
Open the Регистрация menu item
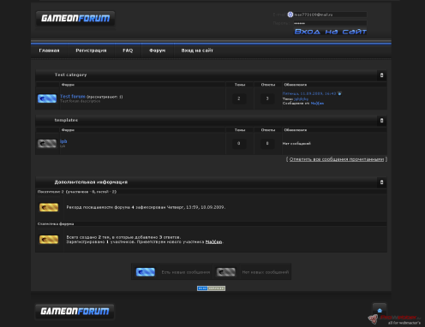[x=91, y=51]
